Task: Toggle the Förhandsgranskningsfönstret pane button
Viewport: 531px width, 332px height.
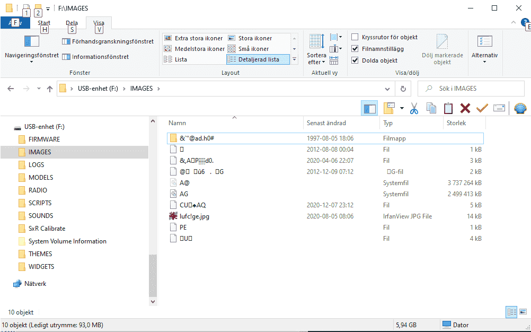Action: point(108,41)
